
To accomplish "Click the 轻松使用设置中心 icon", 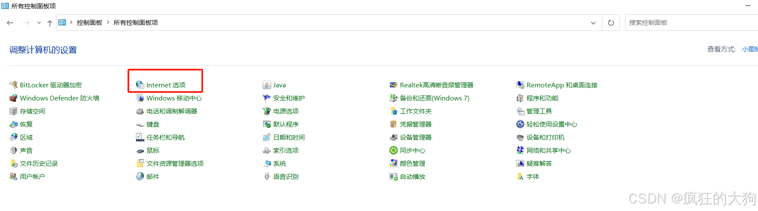I will coord(520,124).
